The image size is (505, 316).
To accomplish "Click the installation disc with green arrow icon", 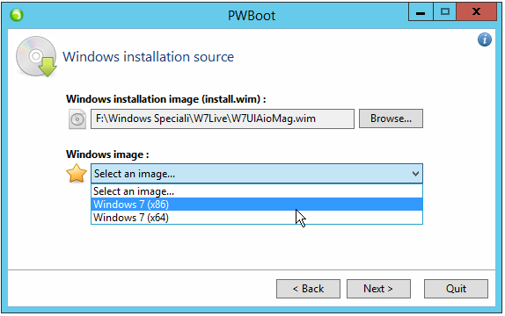I will point(36,56).
